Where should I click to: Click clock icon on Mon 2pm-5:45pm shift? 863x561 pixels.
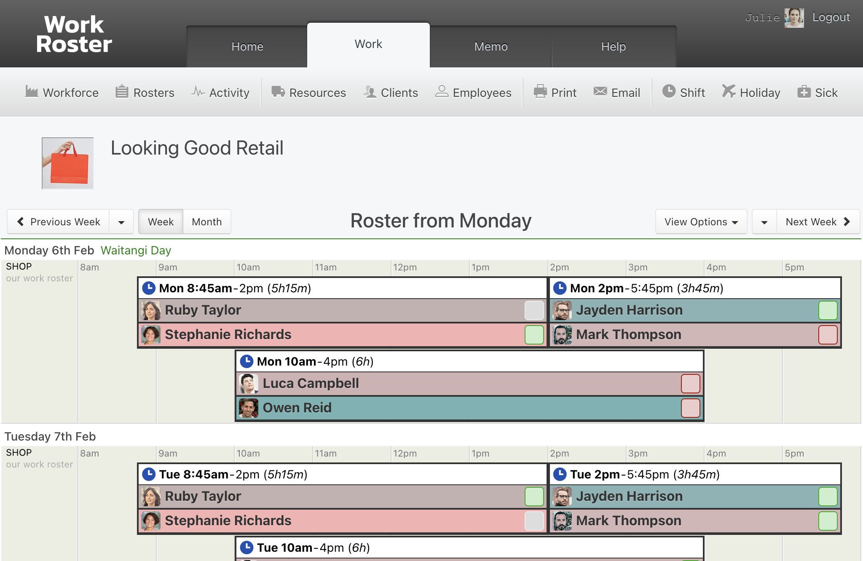(560, 288)
